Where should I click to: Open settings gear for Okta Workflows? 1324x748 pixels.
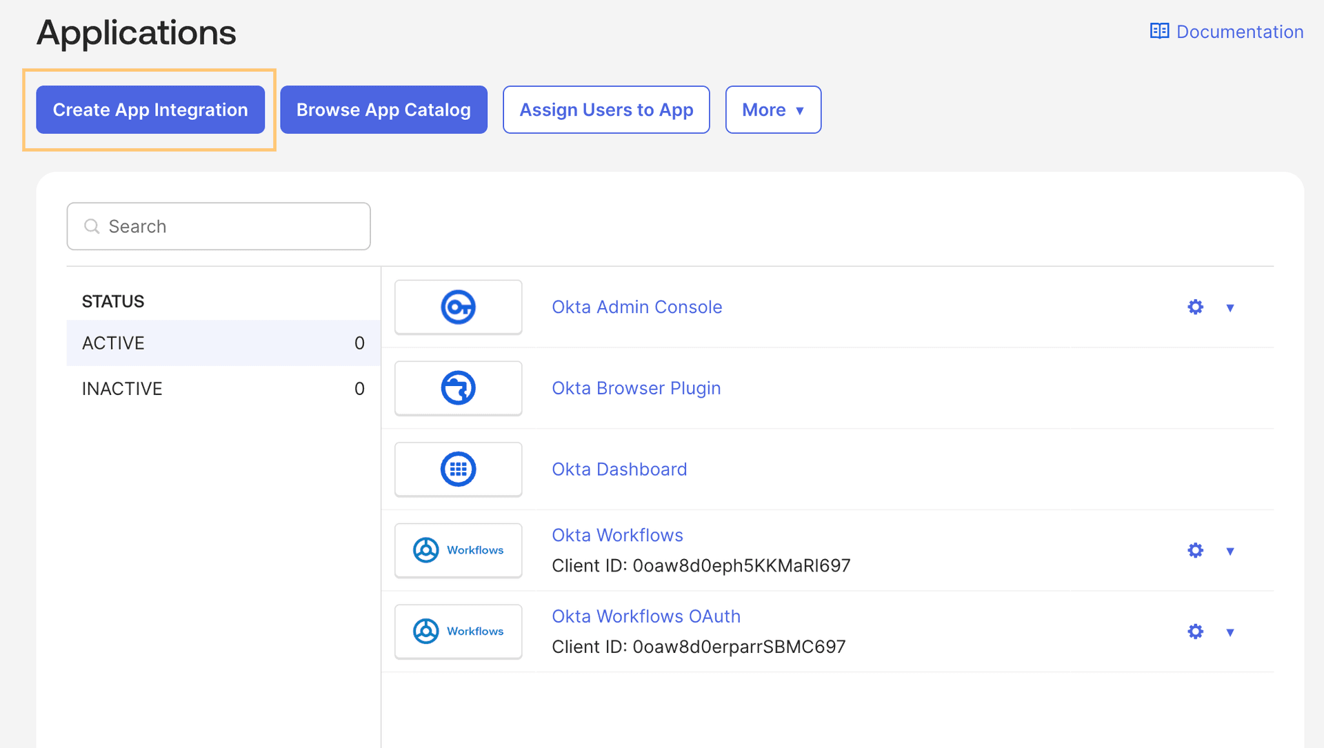click(x=1195, y=550)
